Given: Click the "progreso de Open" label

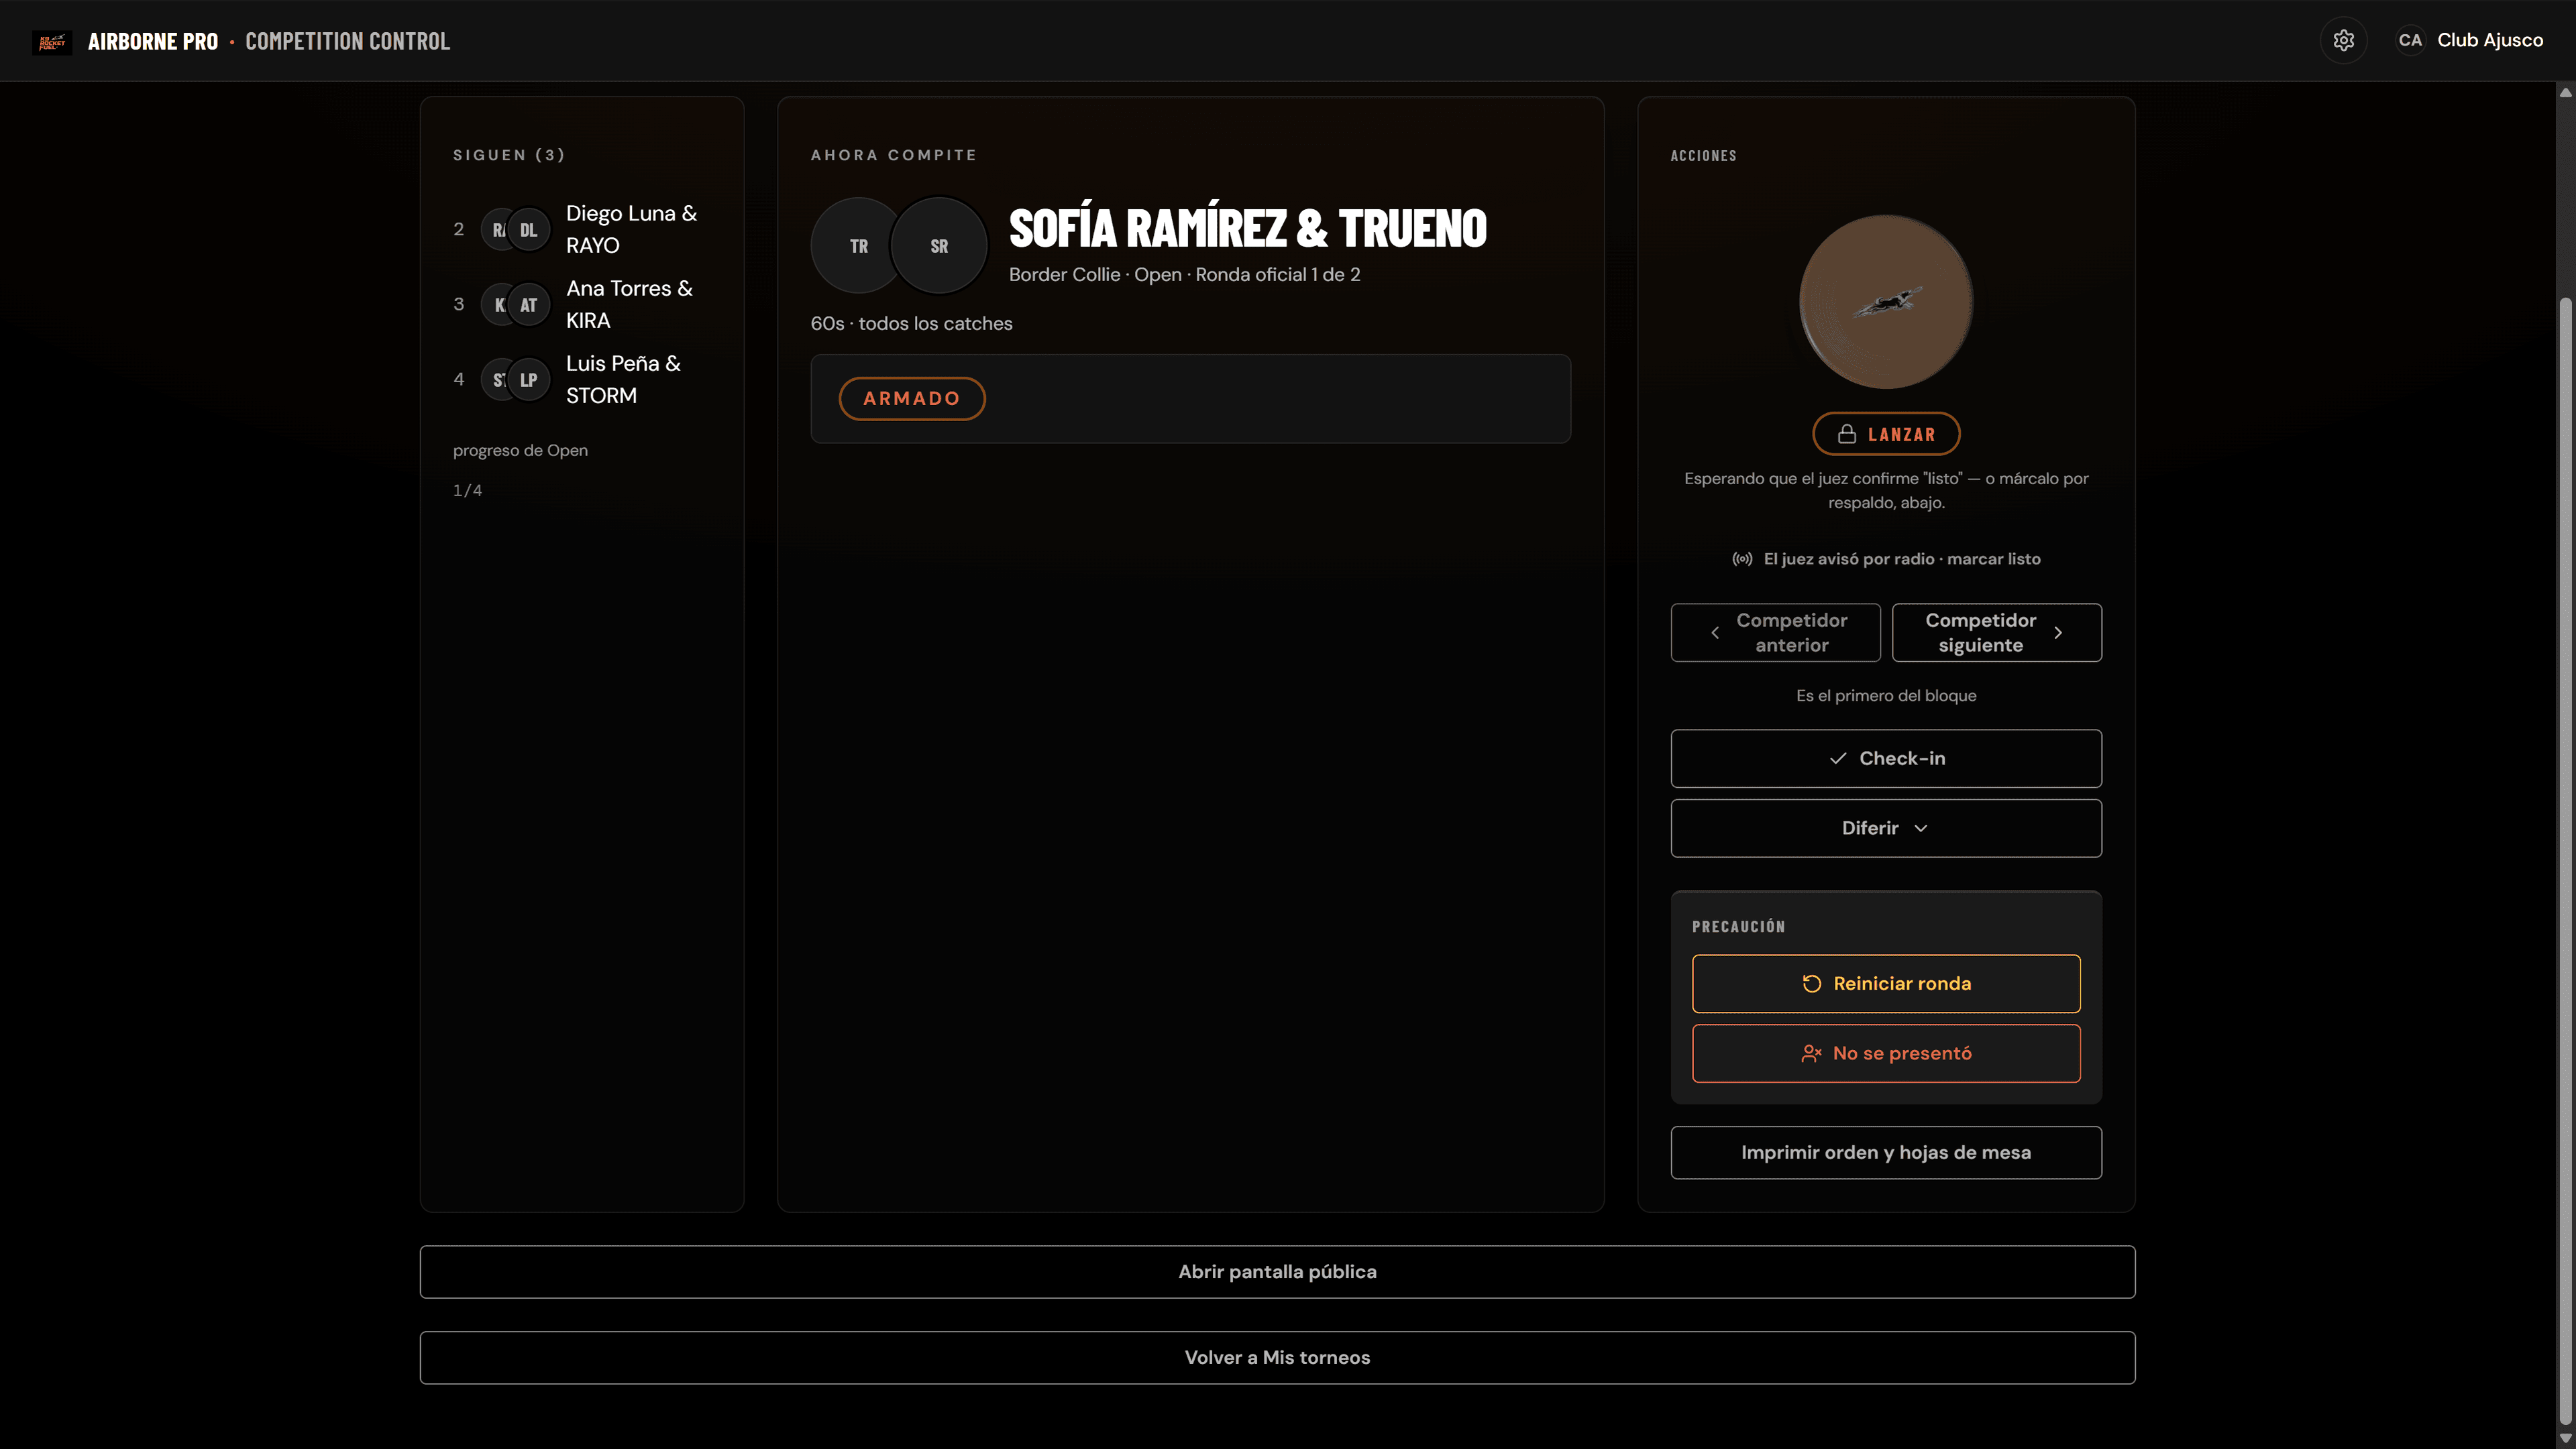Looking at the screenshot, I should coord(520,451).
